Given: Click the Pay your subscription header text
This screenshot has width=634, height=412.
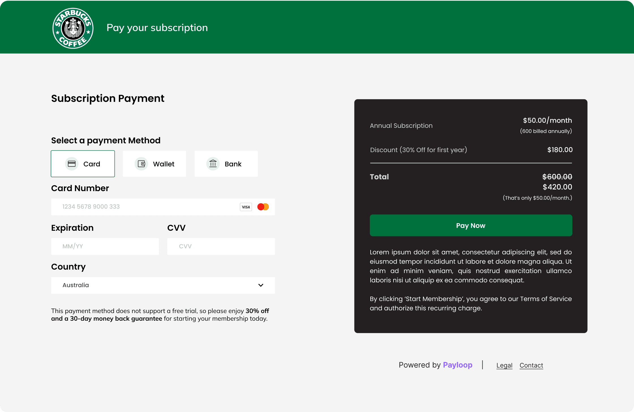Looking at the screenshot, I should (x=157, y=27).
